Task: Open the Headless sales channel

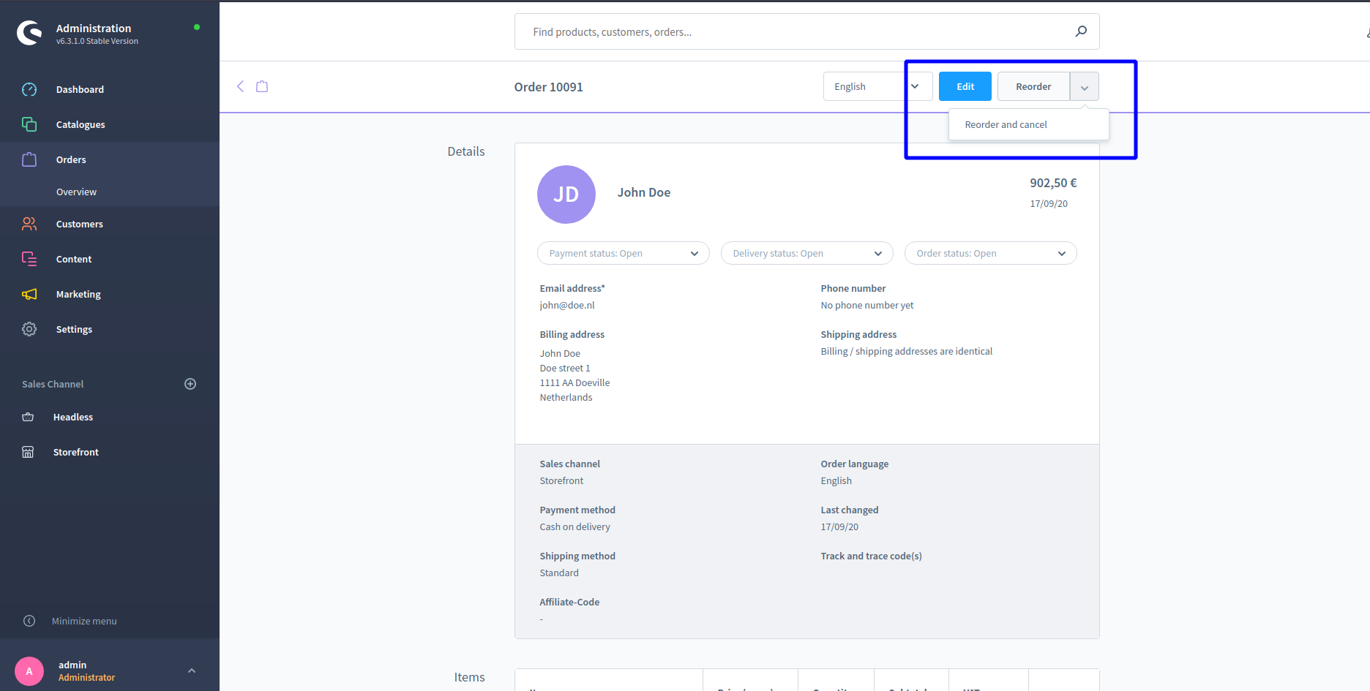Action: pyautogui.click(x=73, y=417)
